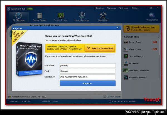Click the green Free badge
Image resolution: width=167 pixels, height=115 pixels.
tap(30, 9)
